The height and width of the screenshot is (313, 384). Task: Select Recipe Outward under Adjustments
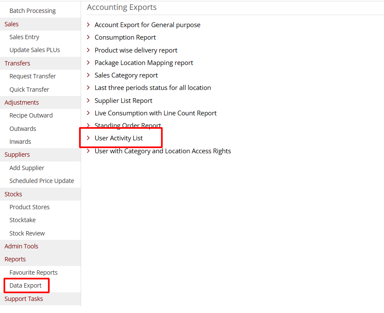tap(31, 115)
